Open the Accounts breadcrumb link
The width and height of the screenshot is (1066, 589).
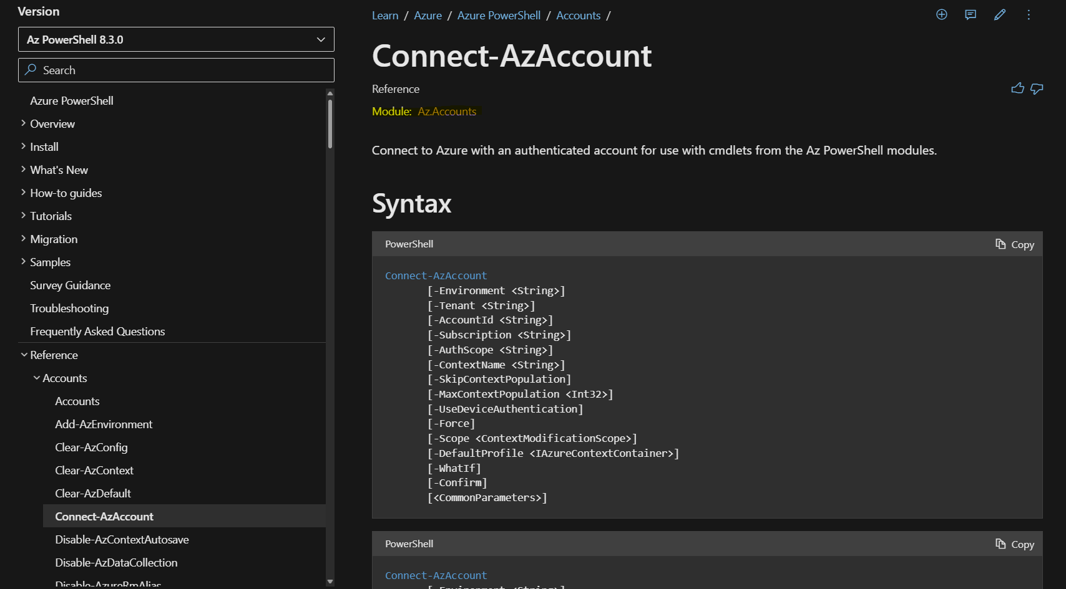pos(578,15)
